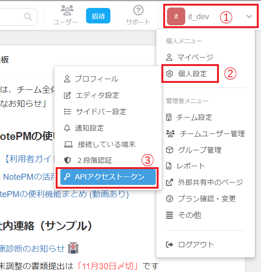Click the search input field

19,17
